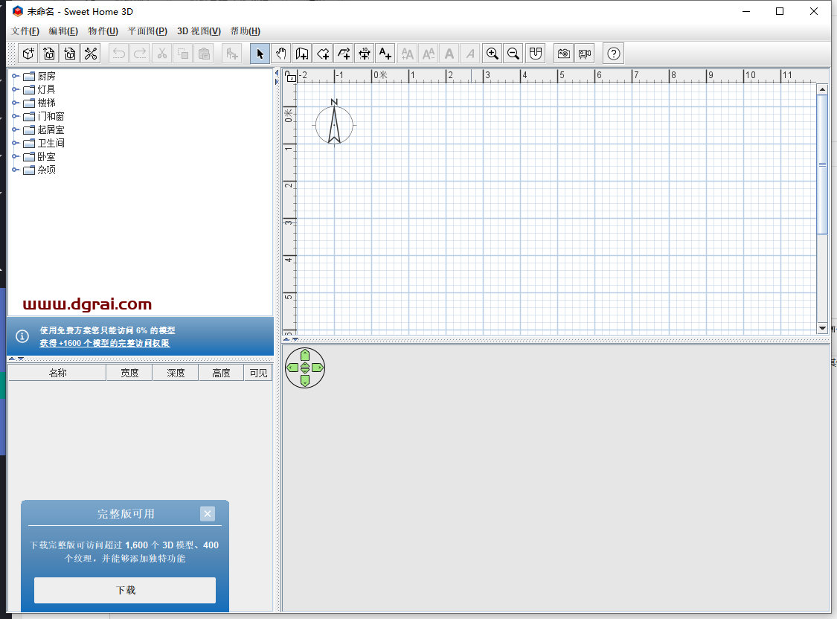Select the Create dimensions tool

tap(364, 54)
